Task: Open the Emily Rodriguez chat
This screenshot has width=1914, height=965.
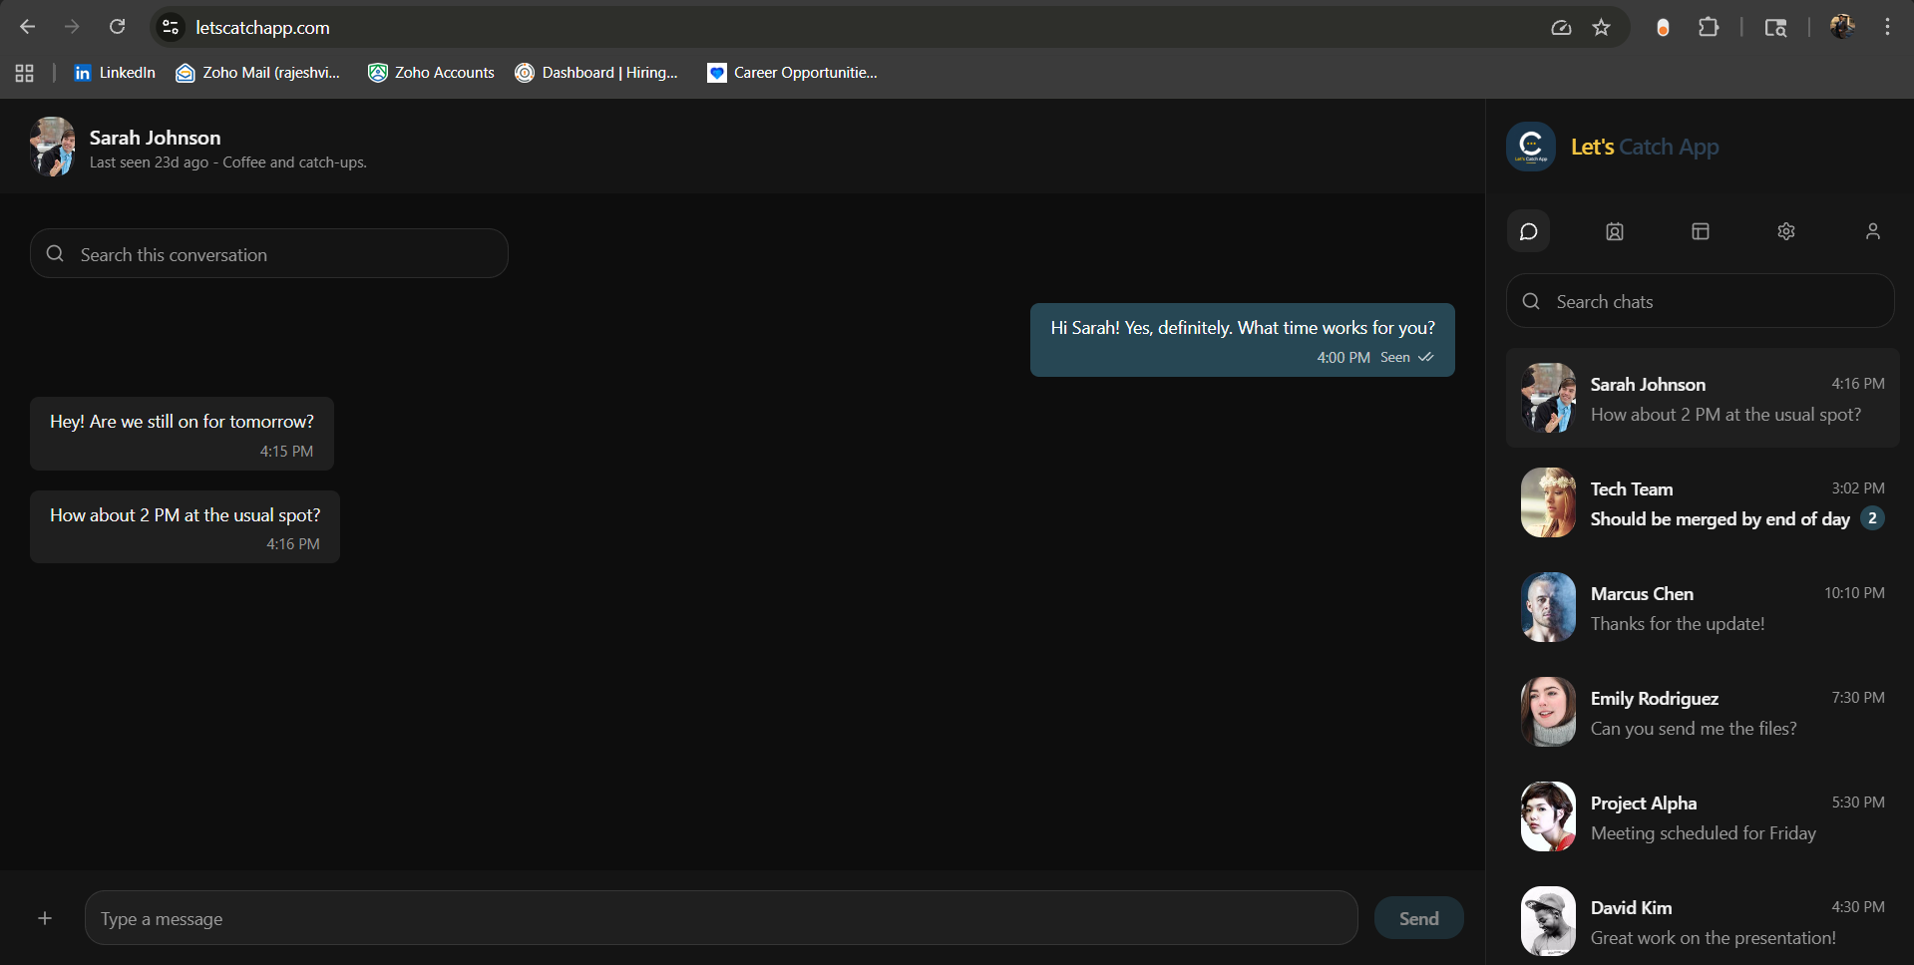Action: click(1703, 712)
